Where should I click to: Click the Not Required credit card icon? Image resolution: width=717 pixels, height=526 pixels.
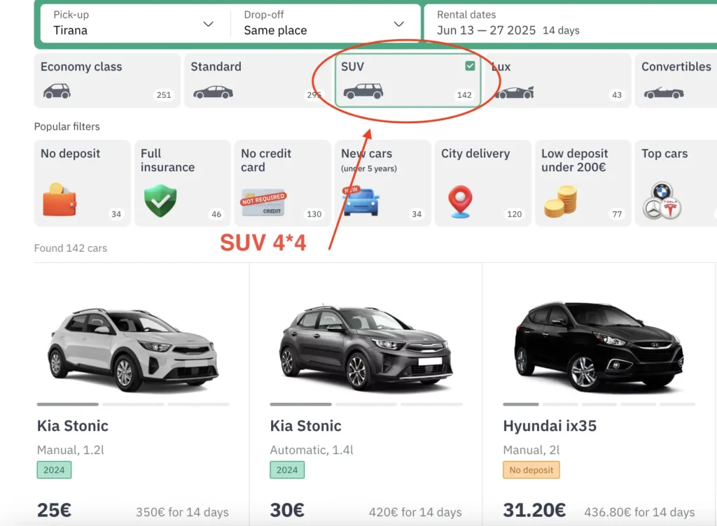[263, 202]
